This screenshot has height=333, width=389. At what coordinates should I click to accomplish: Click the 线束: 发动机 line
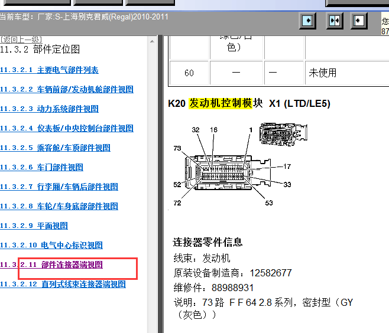point(202,259)
